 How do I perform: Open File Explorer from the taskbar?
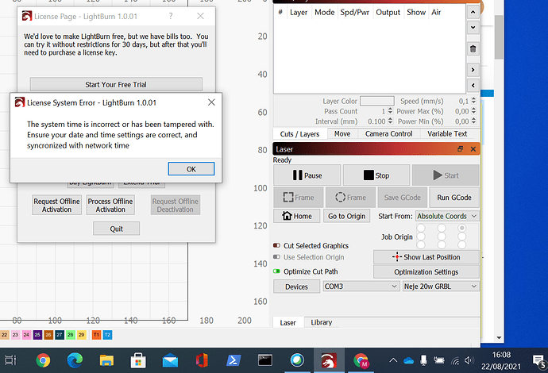106,360
